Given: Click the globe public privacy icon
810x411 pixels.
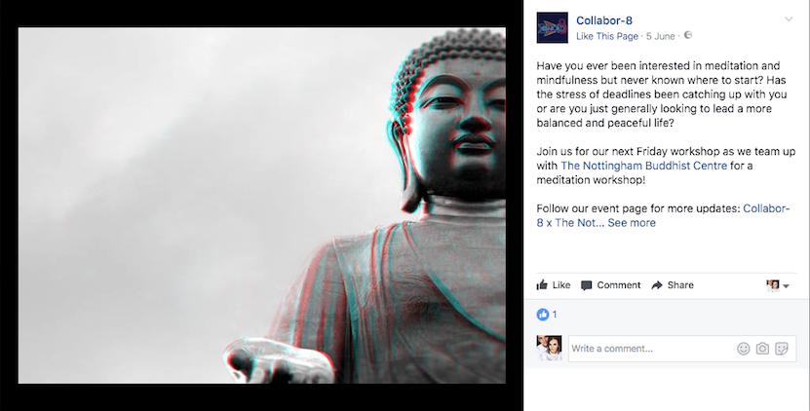Looking at the screenshot, I should [687, 35].
